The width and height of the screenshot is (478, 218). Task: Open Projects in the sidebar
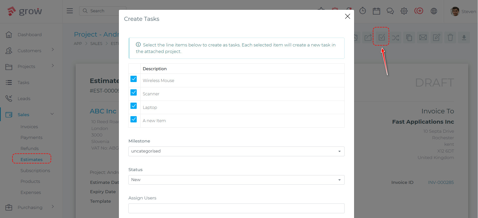tap(26, 66)
